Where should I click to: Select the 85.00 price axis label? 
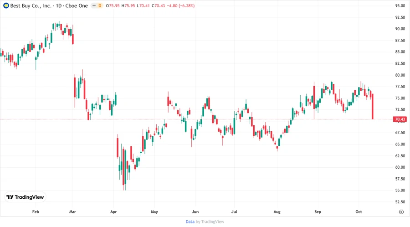click(x=400, y=52)
